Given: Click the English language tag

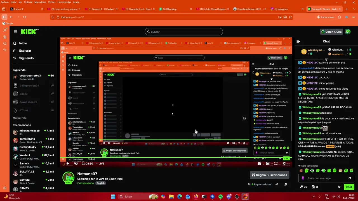Looking at the screenshot, I should point(101,183).
